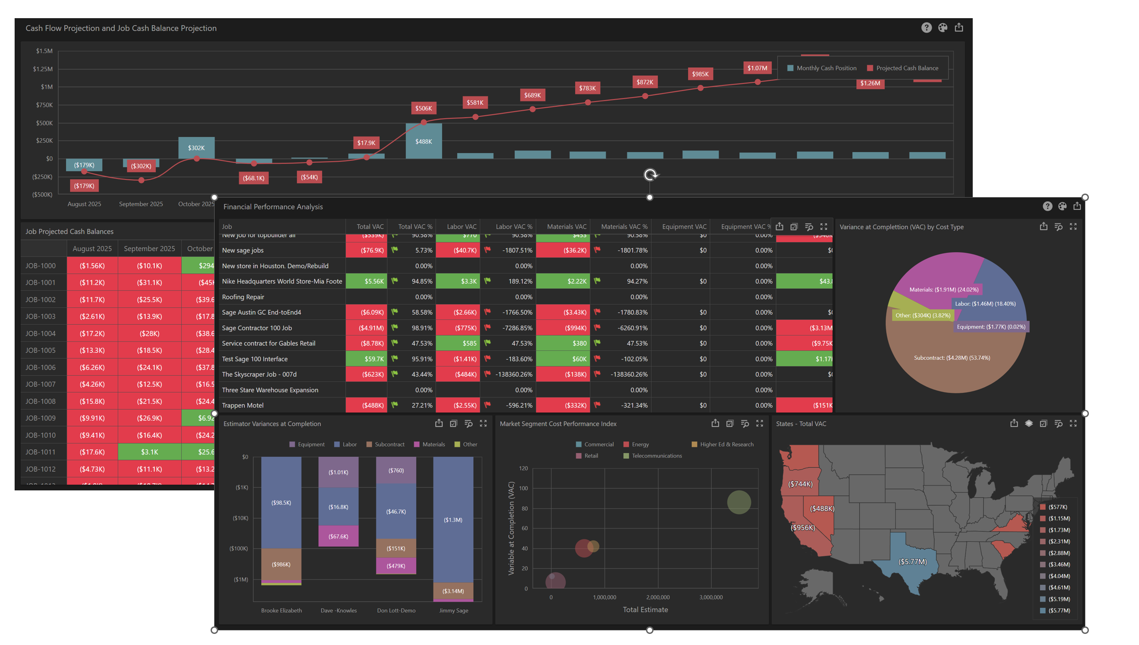Open data inspector on Estimator Variances chart
1139x645 pixels.
point(468,424)
